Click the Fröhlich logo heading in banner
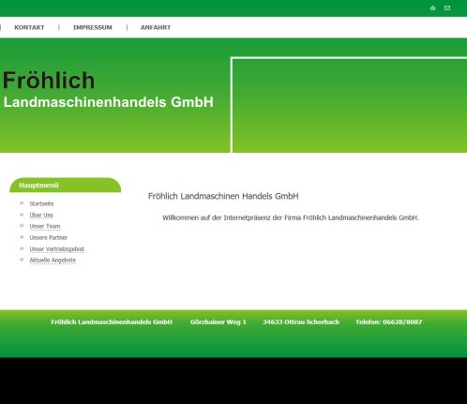This screenshot has width=467, height=404. pos(49,81)
